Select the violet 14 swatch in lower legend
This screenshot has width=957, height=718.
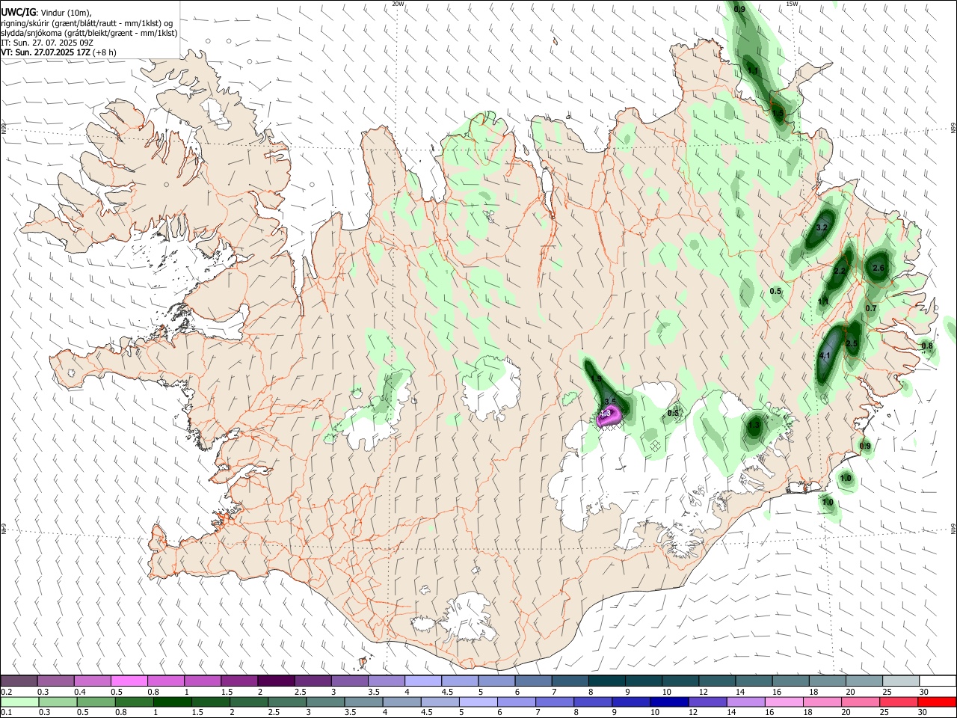[745, 702]
